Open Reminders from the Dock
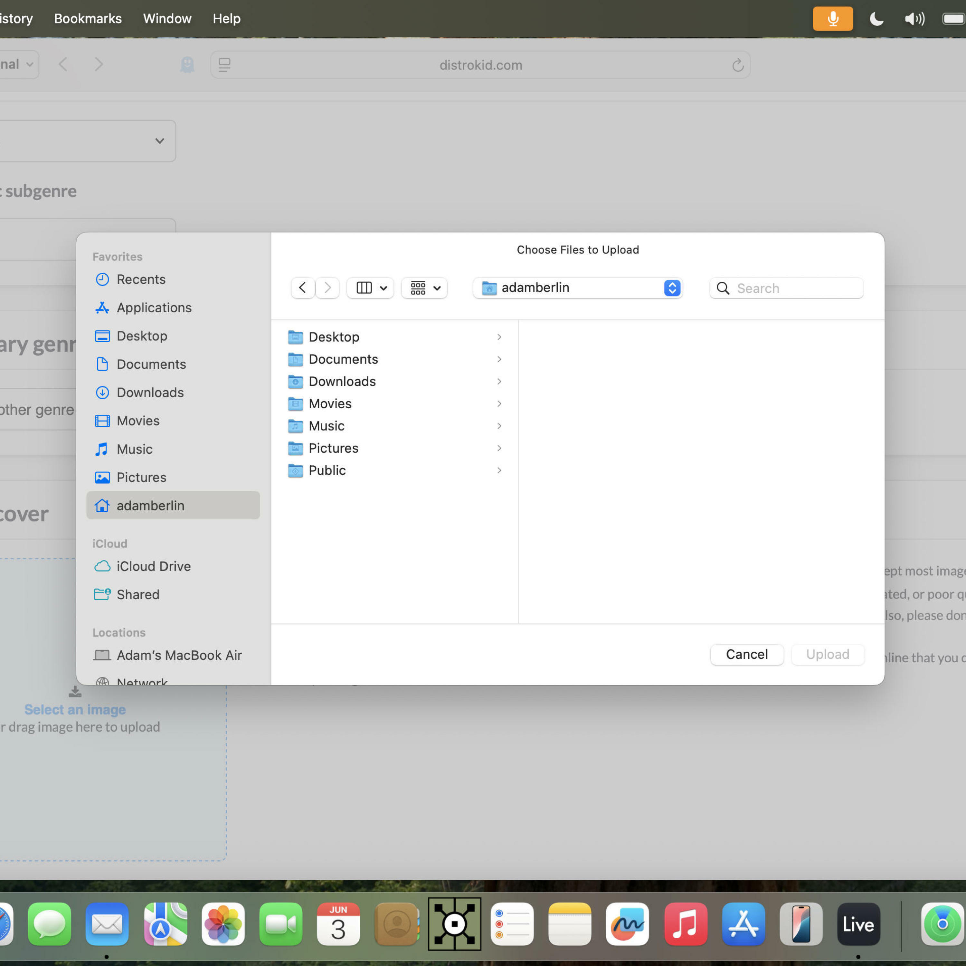 click(512, 924)
